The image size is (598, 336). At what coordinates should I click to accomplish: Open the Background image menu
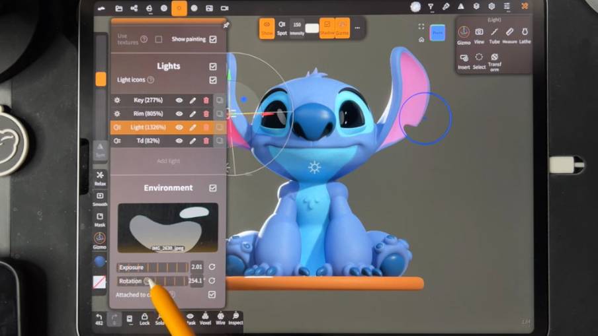(x=210, y=9)
